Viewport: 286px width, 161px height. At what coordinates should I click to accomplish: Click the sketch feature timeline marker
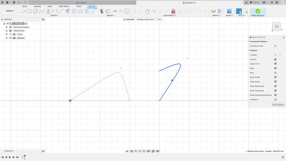pos(23,157)
